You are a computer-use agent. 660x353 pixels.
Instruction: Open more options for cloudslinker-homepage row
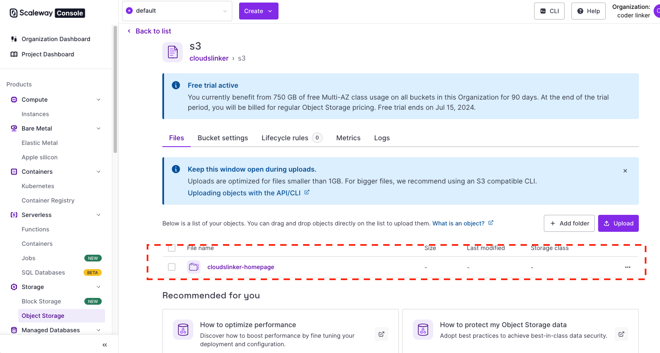[628, 267]
